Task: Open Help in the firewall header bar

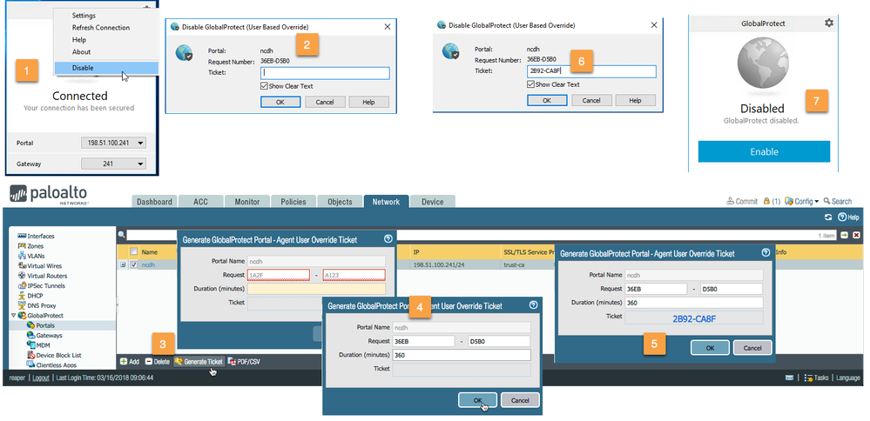Action: [849, 217]
